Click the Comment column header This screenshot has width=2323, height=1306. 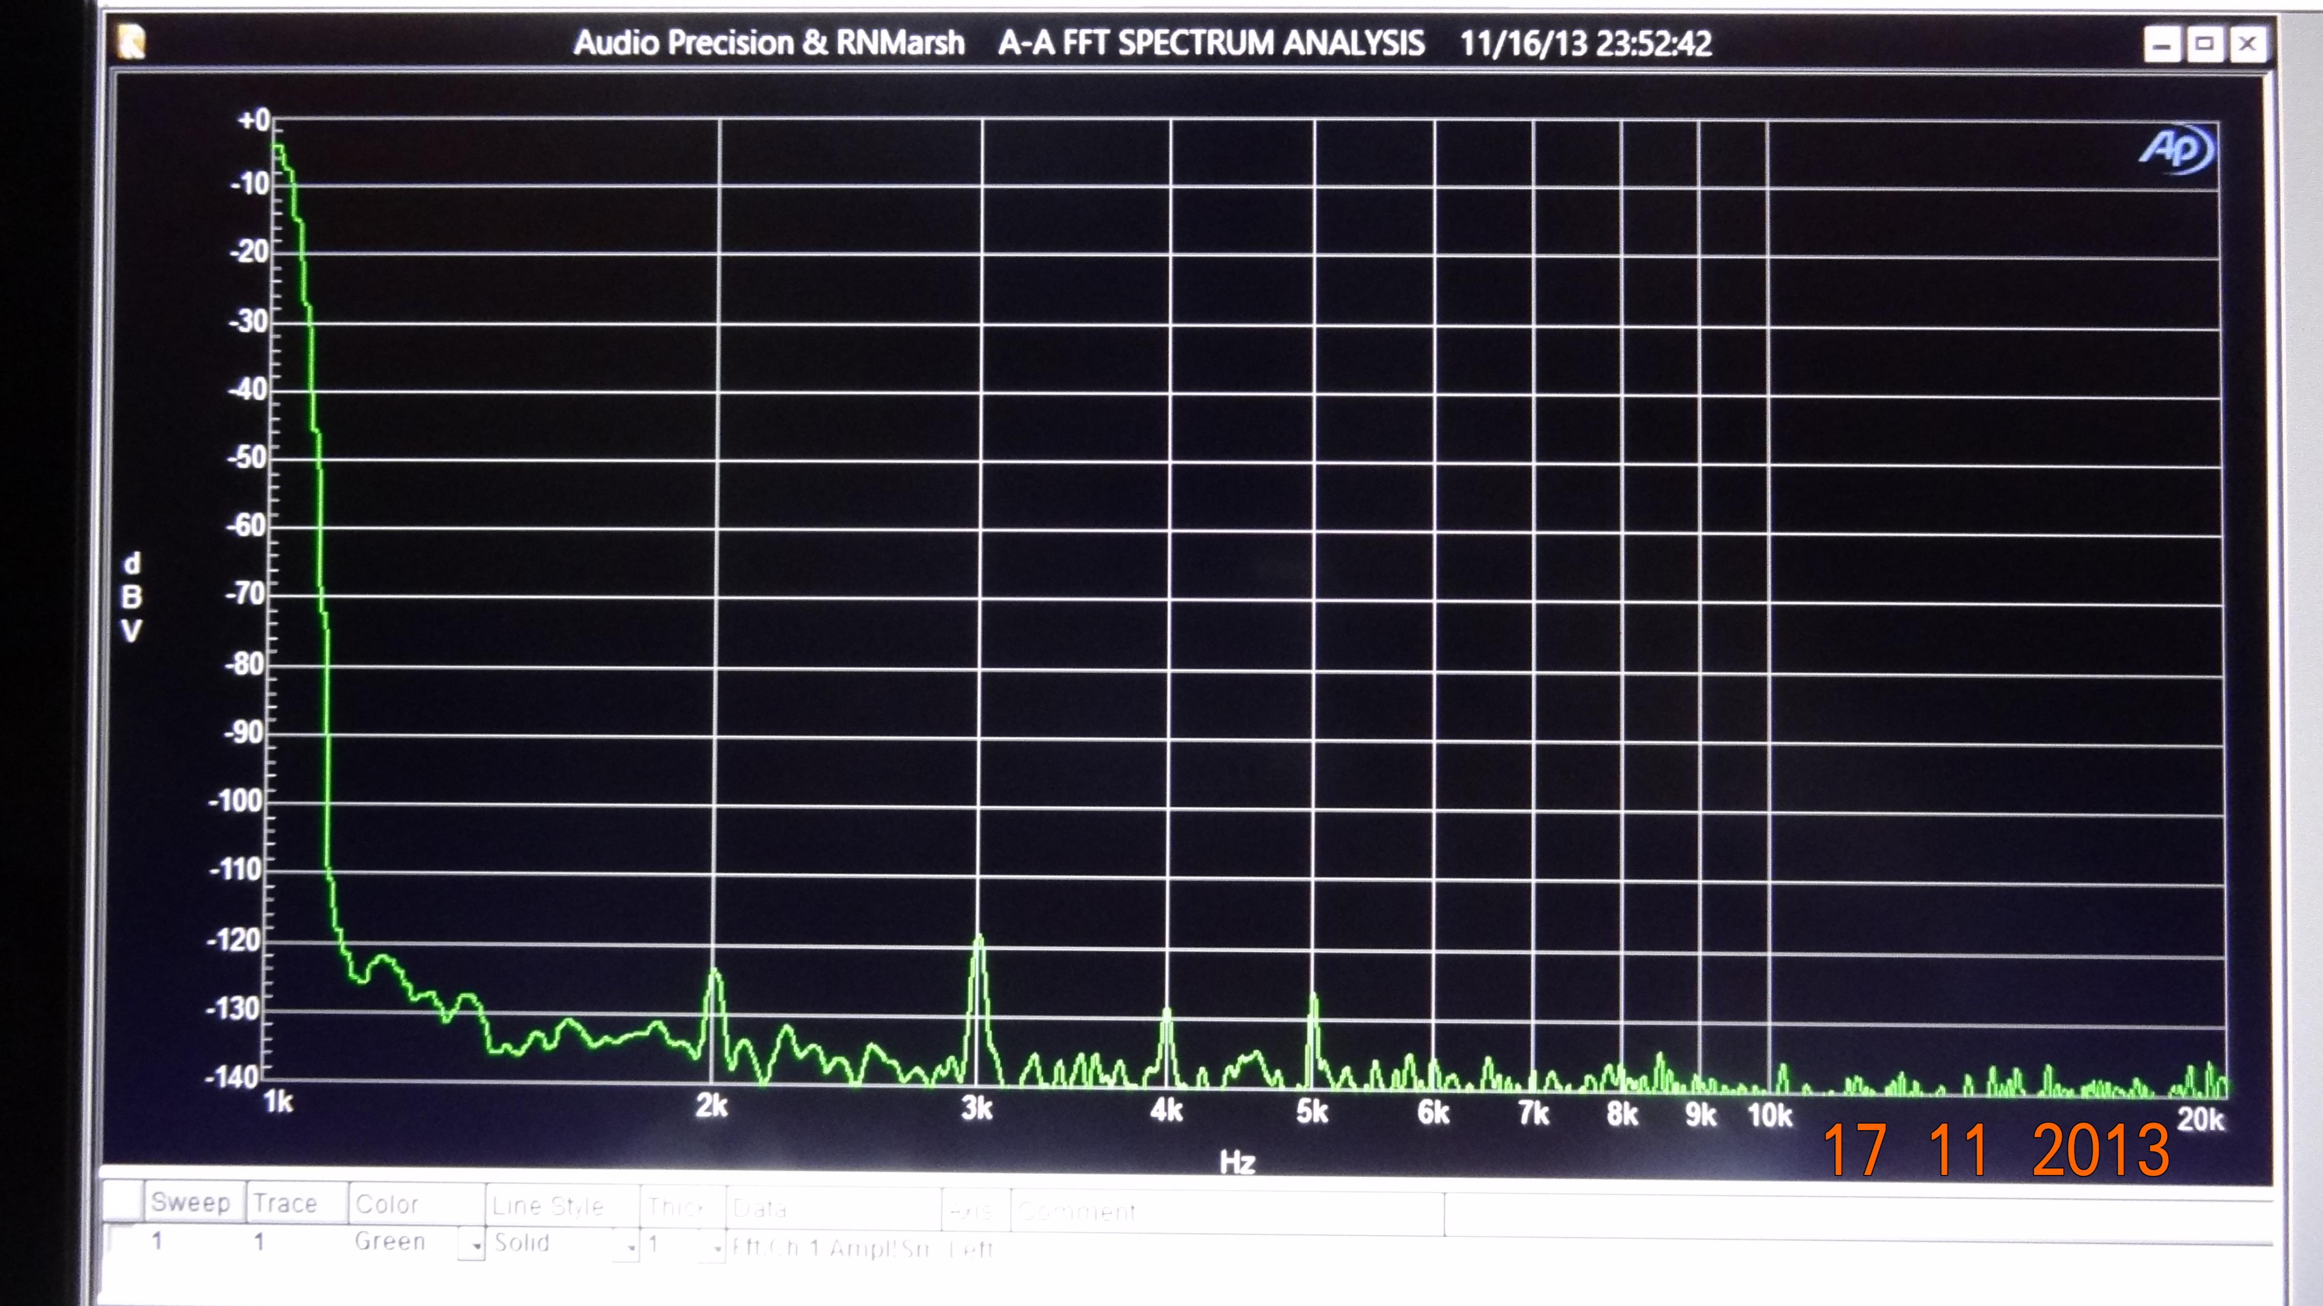tap(1226, 1212)
